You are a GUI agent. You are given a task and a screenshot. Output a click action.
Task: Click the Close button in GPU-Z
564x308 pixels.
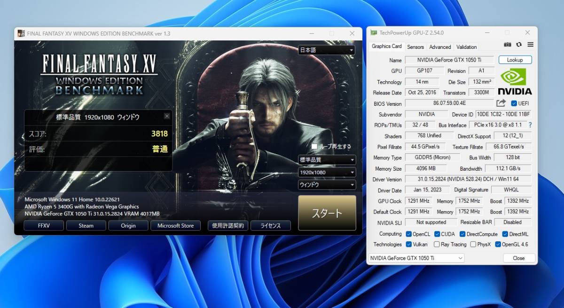(519, 258)
